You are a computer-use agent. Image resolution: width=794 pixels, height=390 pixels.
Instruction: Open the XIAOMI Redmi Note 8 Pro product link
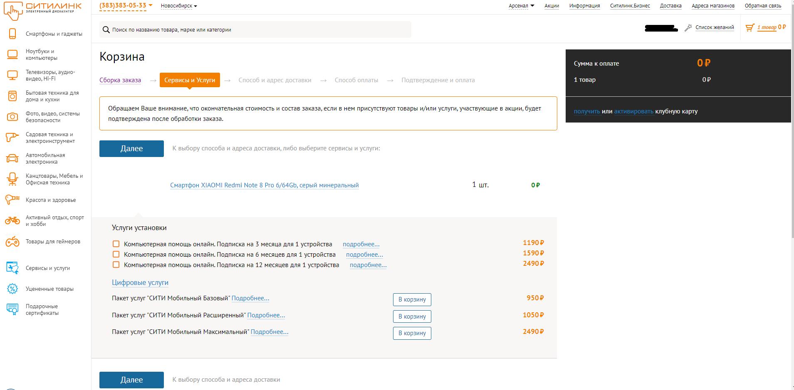click(x=264, y=185)
